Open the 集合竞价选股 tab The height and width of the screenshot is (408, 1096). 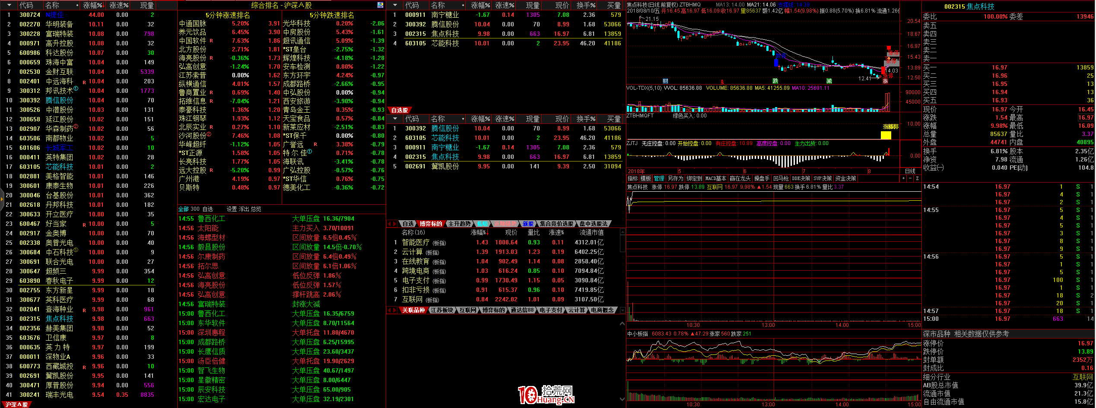[556, 224]
